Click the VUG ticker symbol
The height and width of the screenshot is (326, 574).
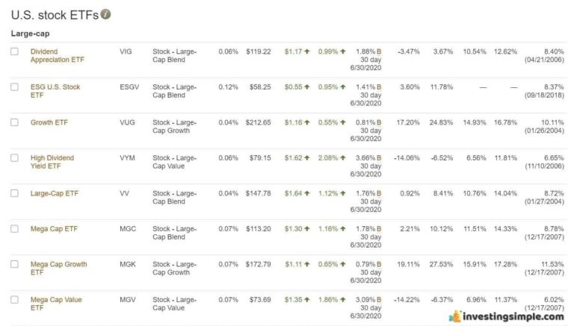click(127, 122)
